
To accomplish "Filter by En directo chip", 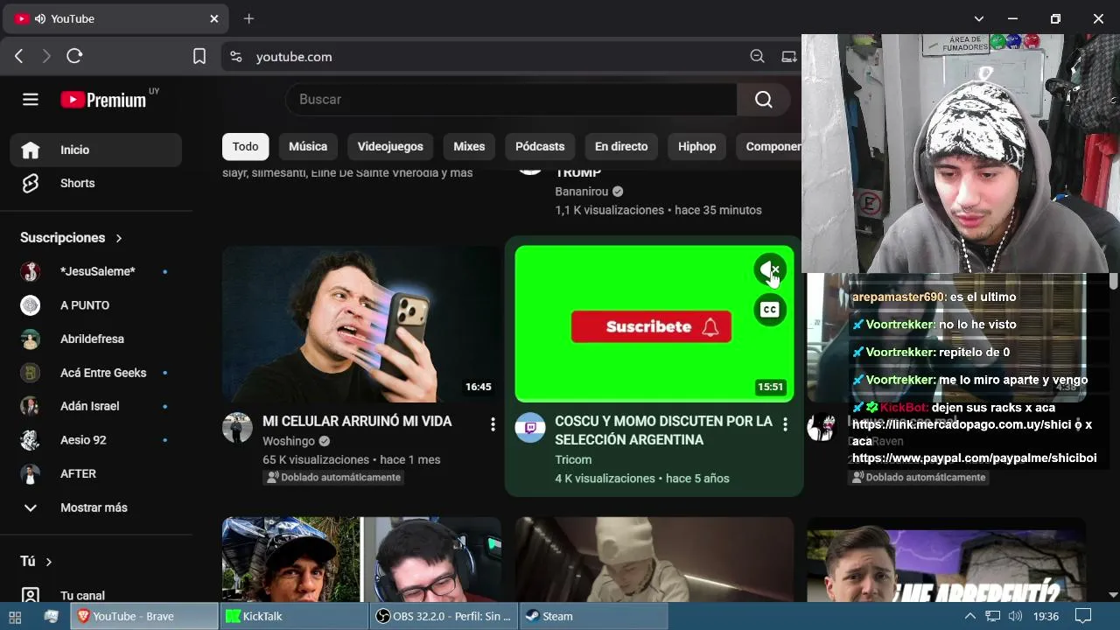I will pyautogui.click(x=621, y=147).
